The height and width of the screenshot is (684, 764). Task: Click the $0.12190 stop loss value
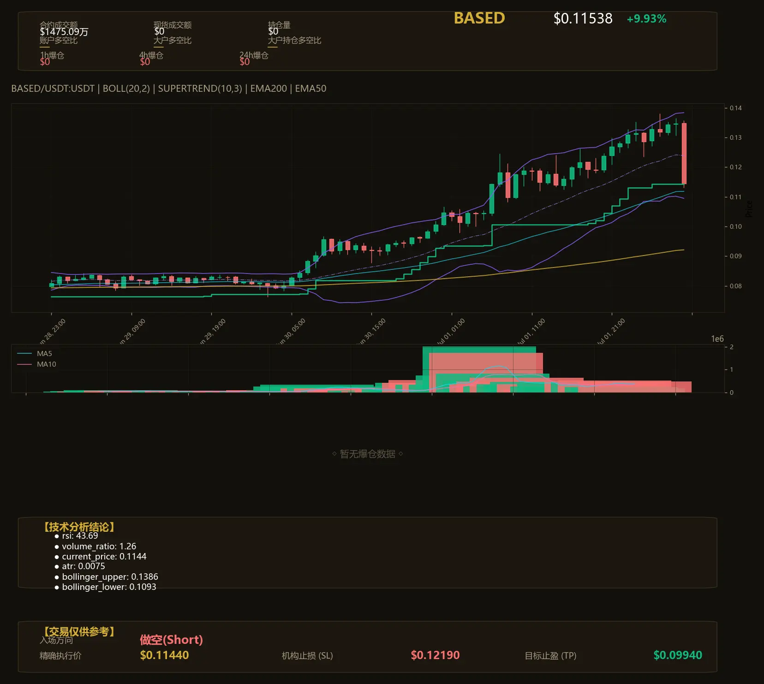[436, 655]
